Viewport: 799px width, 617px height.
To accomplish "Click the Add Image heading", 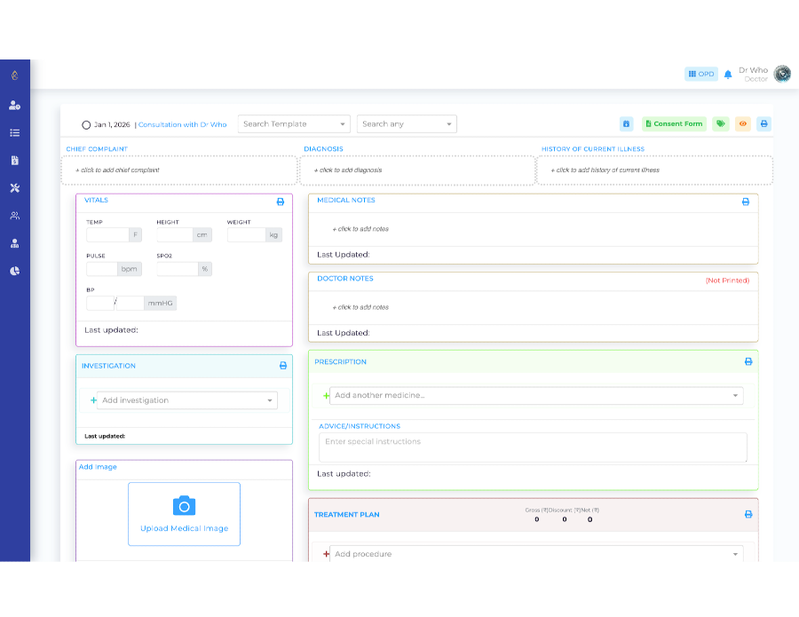I will pos(98,467).
